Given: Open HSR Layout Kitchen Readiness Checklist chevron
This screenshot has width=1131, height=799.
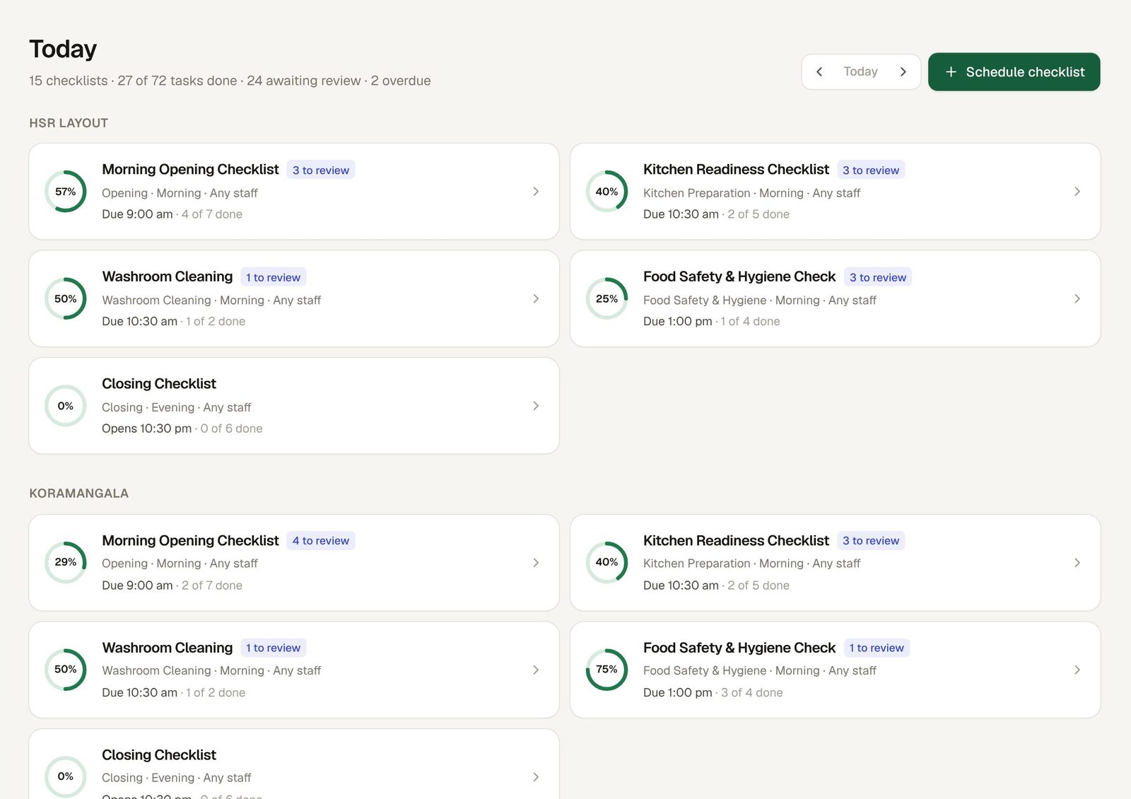Looking at the screenshot, I should [x=1077, y=192].
